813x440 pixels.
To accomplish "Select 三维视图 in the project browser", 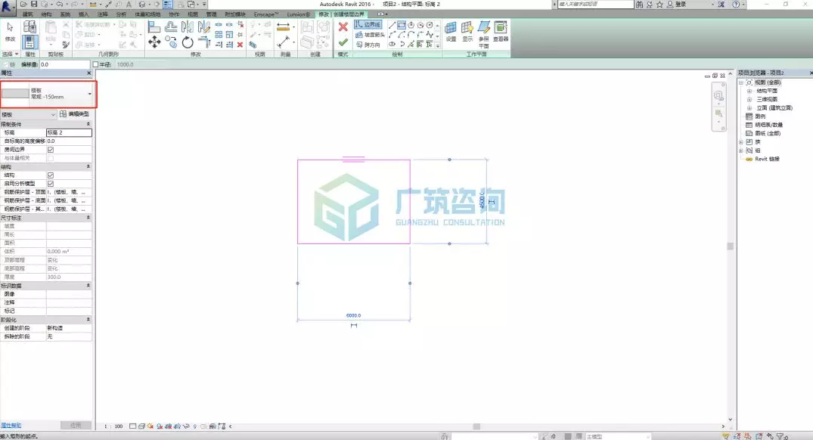I will pyautogui.click(x=767, y=100).
